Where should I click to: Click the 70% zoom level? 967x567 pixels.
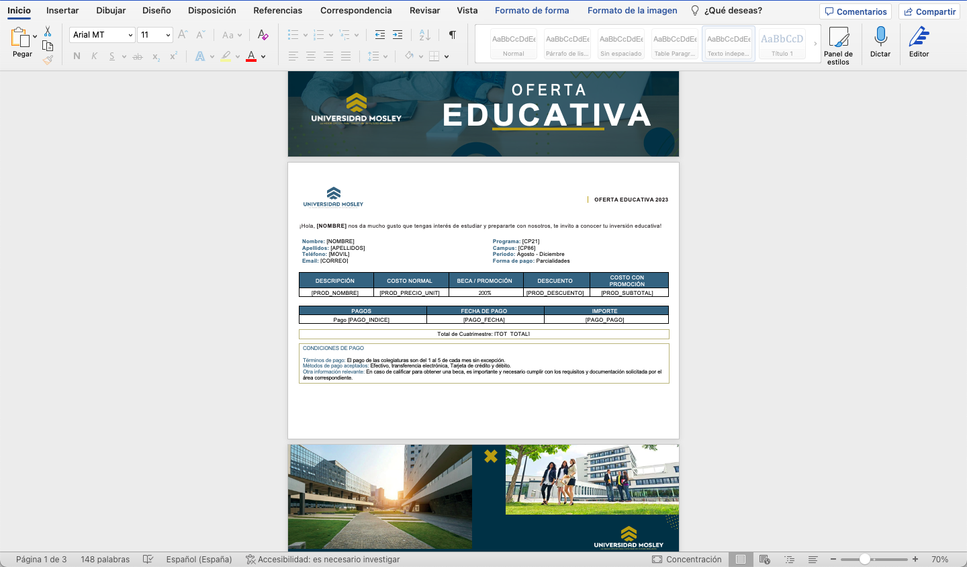[x=939, y=559]
